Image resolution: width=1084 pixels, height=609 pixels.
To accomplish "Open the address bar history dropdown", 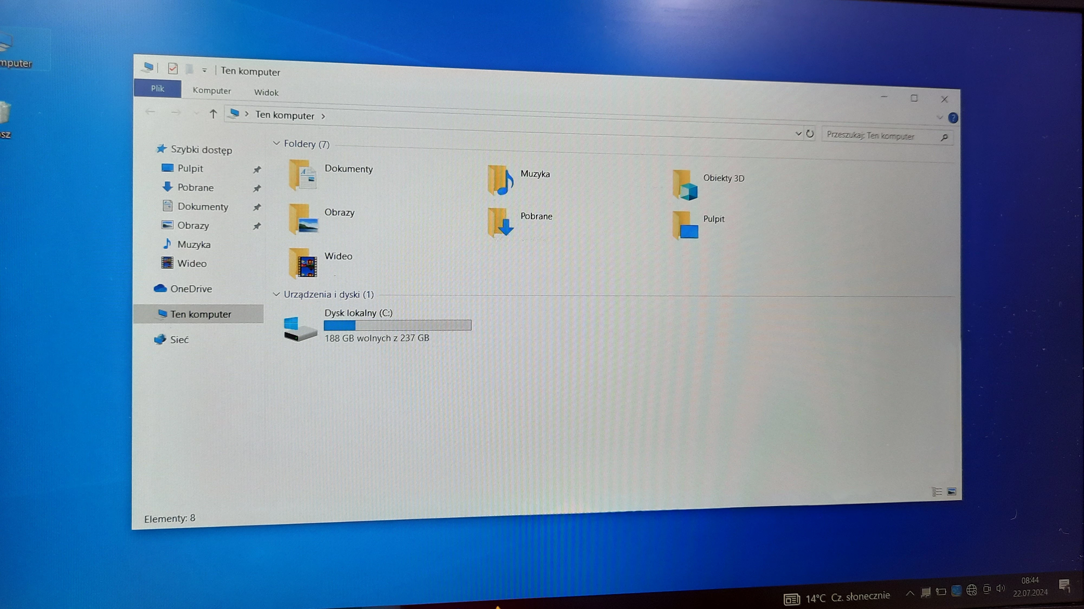I will pos(798,134).
